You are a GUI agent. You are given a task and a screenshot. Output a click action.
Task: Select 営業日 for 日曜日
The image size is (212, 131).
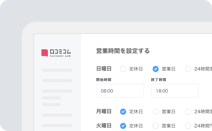point(156,69)
